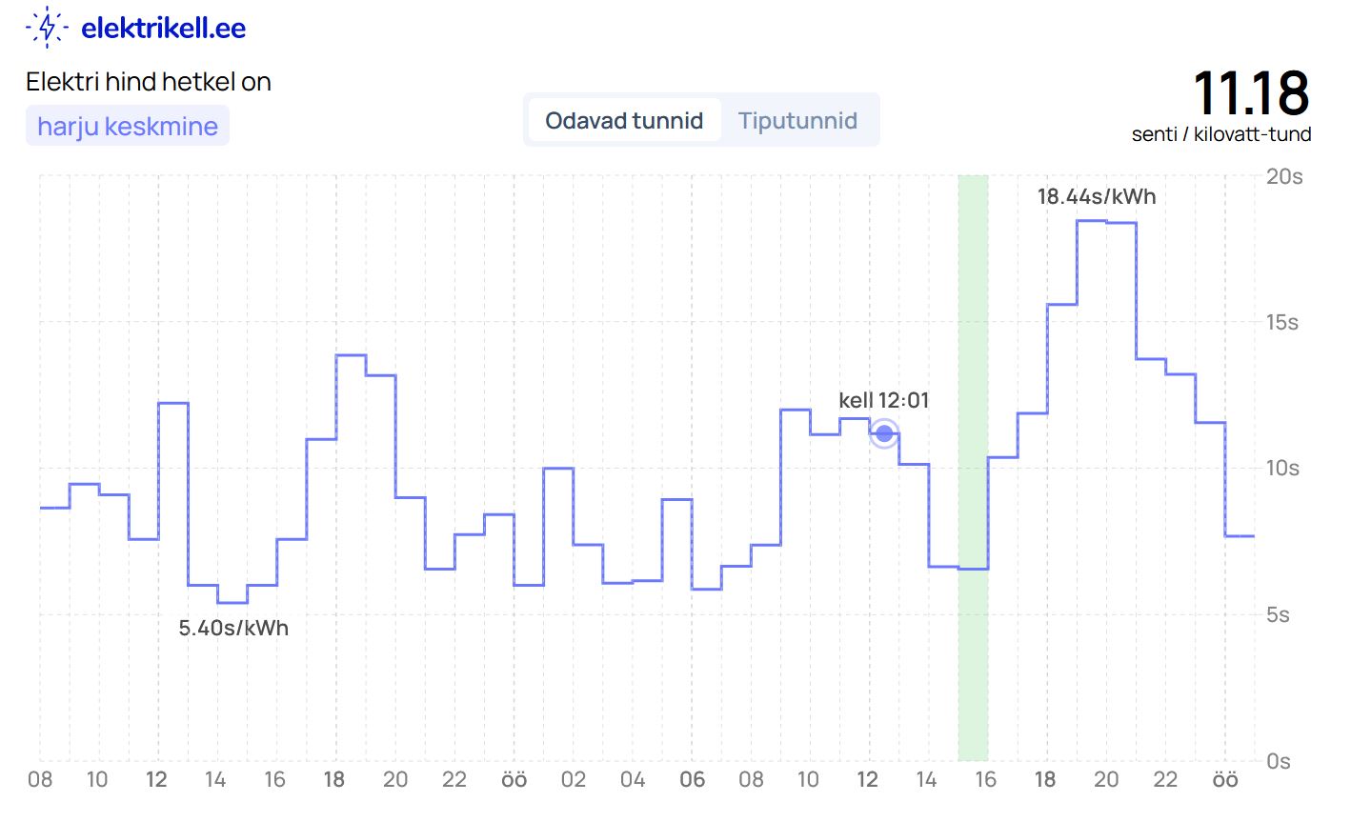Click the 18.44s/kWh peak price label

click(1096, 197)
